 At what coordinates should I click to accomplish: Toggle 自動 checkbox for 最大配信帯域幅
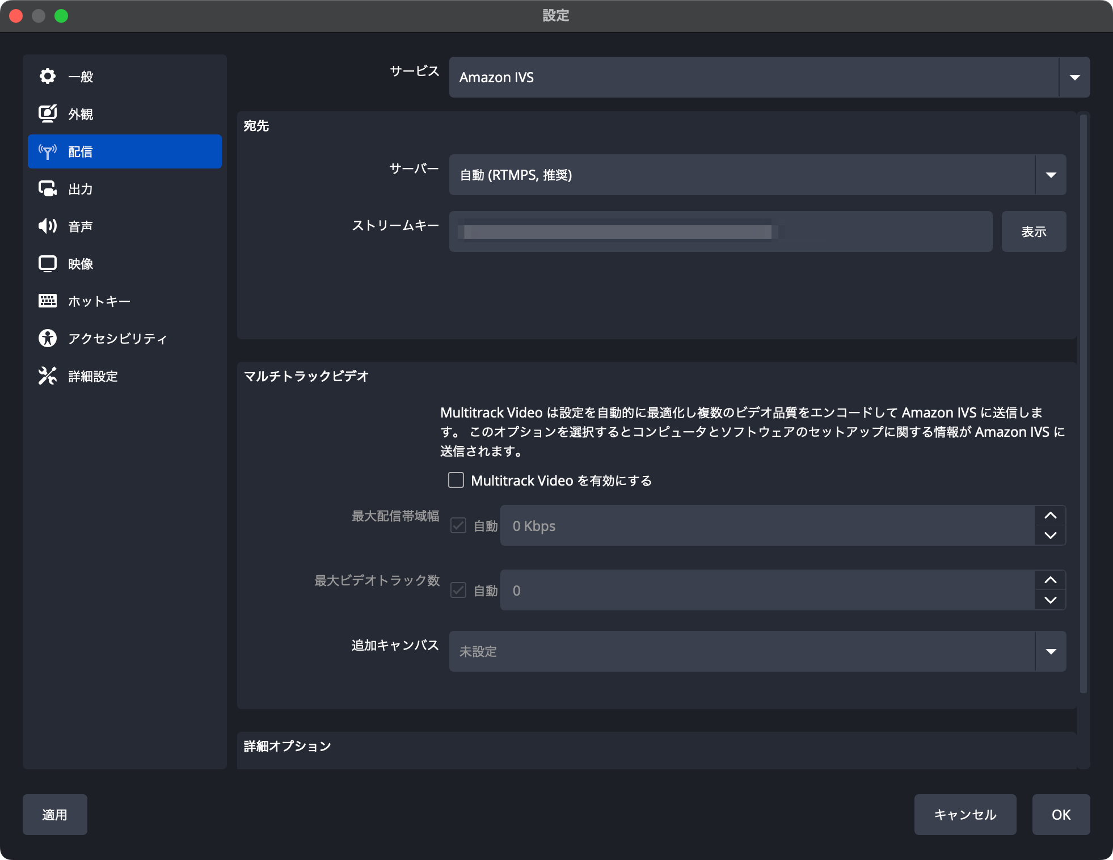click(458, 525)
